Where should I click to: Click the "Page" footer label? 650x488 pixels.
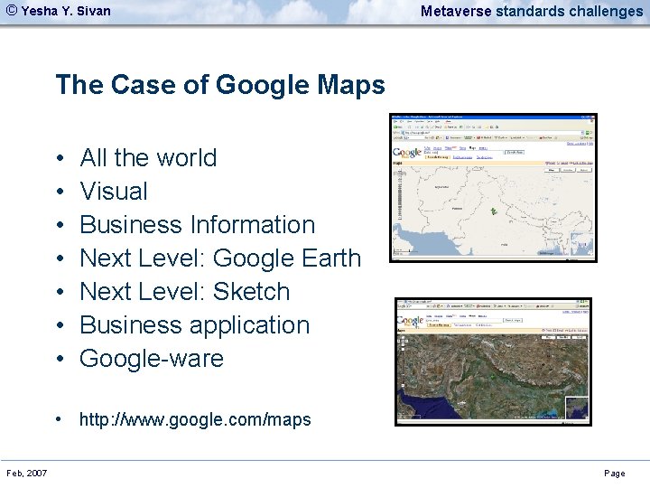coord(615,474)
